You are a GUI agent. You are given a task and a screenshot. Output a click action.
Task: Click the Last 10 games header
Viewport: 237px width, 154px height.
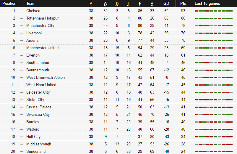point(207,4)
